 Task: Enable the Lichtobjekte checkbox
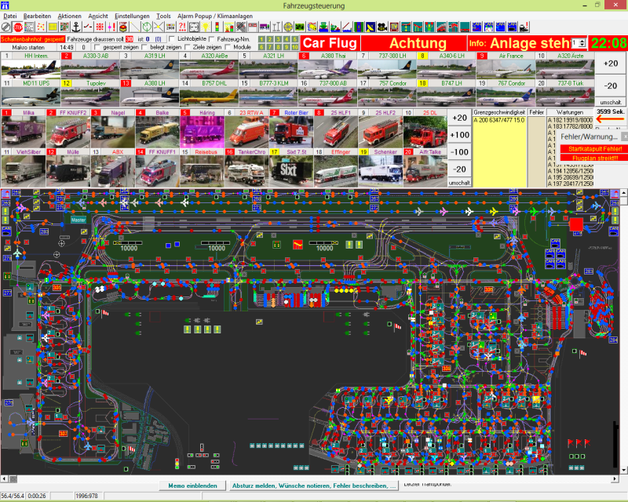172,39
